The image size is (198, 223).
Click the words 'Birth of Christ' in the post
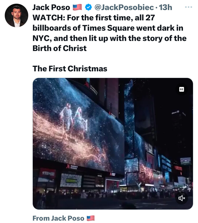click(x=60, y=48)
